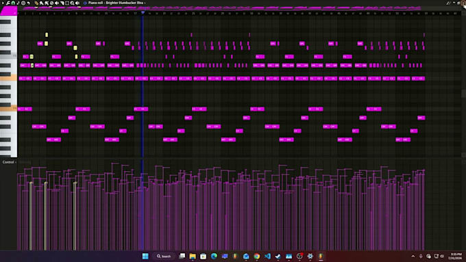Open the clock and date in taskbar

point(455,257)
